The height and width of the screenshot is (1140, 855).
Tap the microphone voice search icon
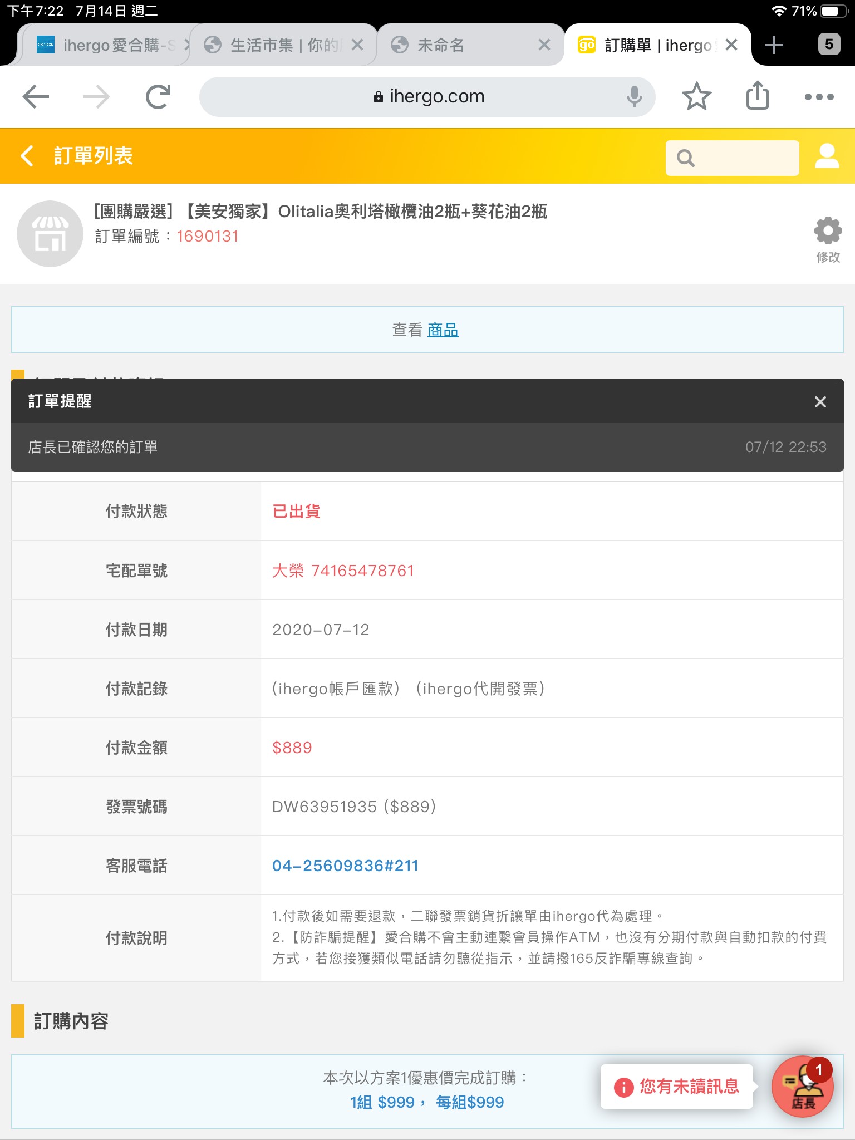coord(634,97)
